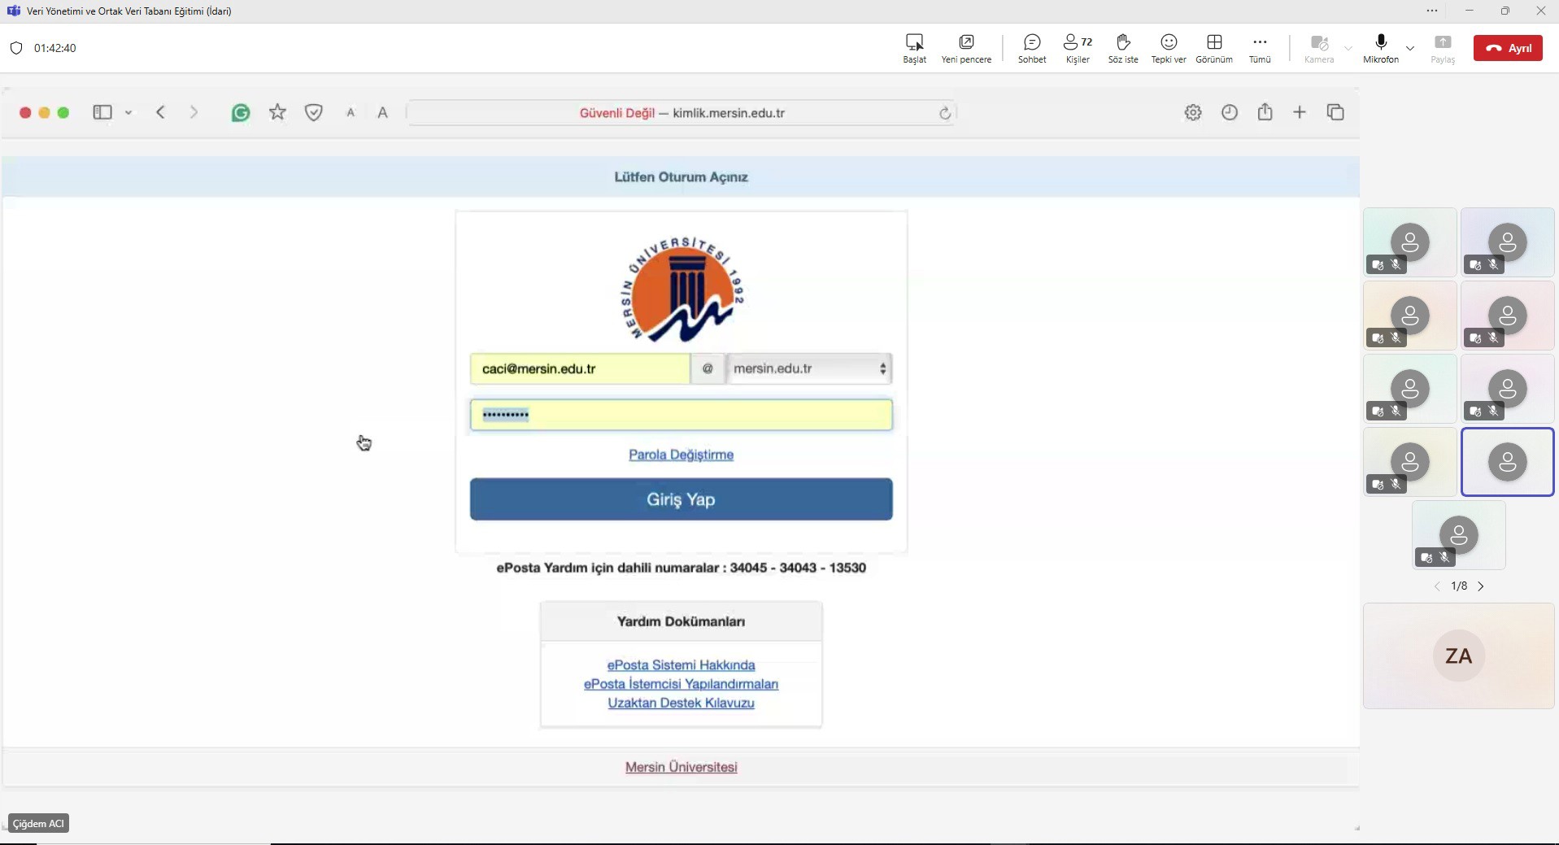Screen dimensions: 1559x845
Task: Change layout via Görünüm
Action: [x=1214, y=48]
